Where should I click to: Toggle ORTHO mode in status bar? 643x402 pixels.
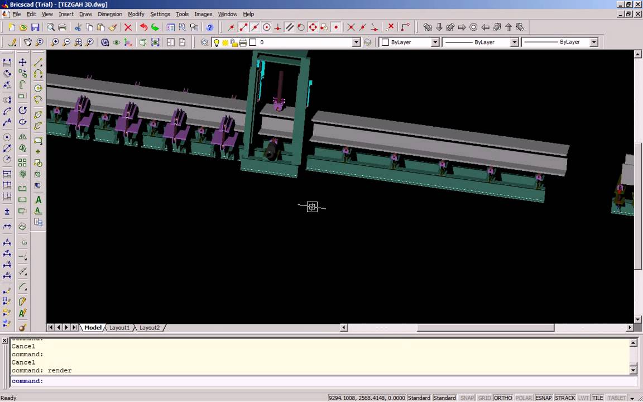(x=503, y=398)
